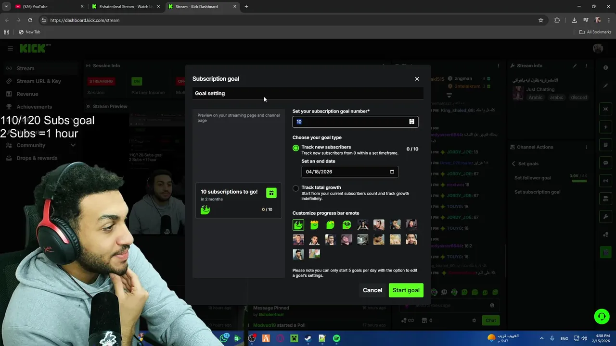Pick the pale yellow blurry emote
The width and height of the screenshot is (616, 346).
pyautogui.click(x=395, y=239)
